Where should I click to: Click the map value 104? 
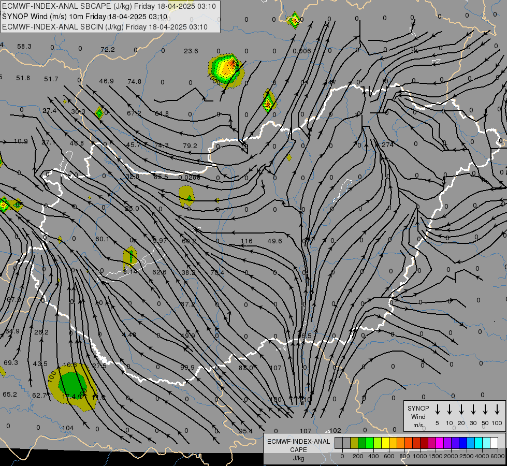click(x=67, y=428)
